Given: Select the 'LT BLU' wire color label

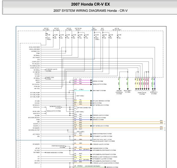Looking at the screenshot, I should [x=81, y=89].
